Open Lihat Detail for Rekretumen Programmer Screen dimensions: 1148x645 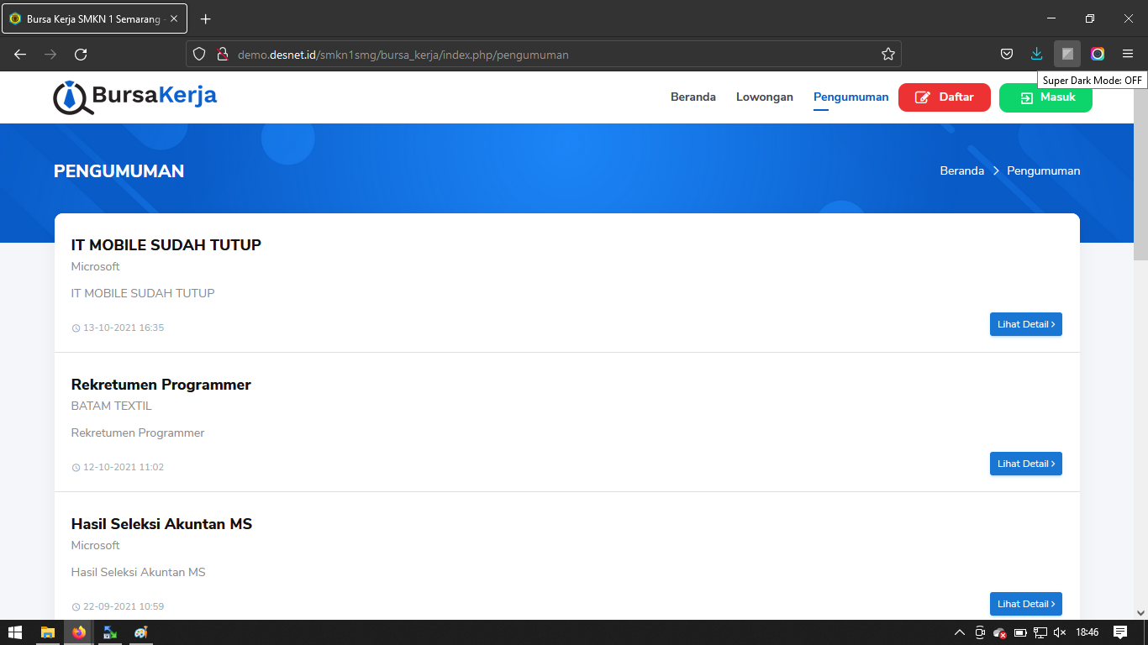coord(1025,464)
